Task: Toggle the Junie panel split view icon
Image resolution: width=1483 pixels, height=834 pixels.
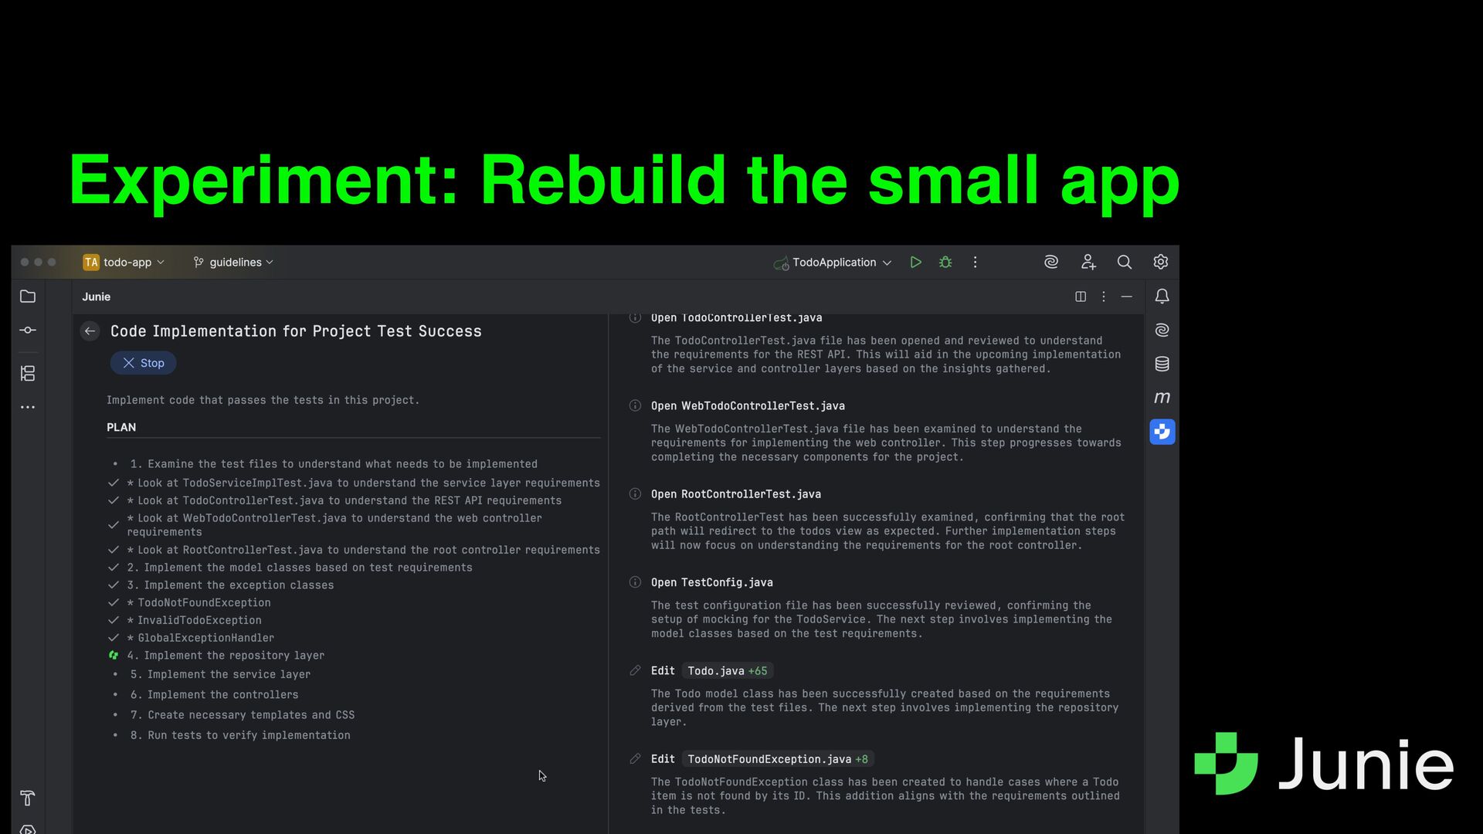Action: tap(1081, 297)
